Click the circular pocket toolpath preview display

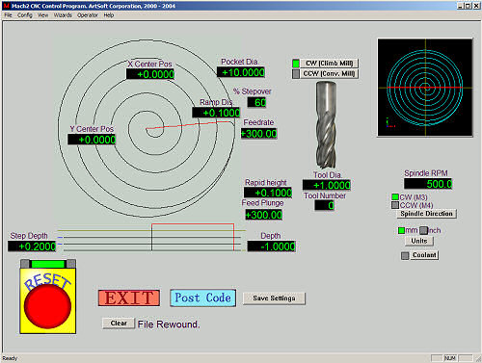coord(425,88)
